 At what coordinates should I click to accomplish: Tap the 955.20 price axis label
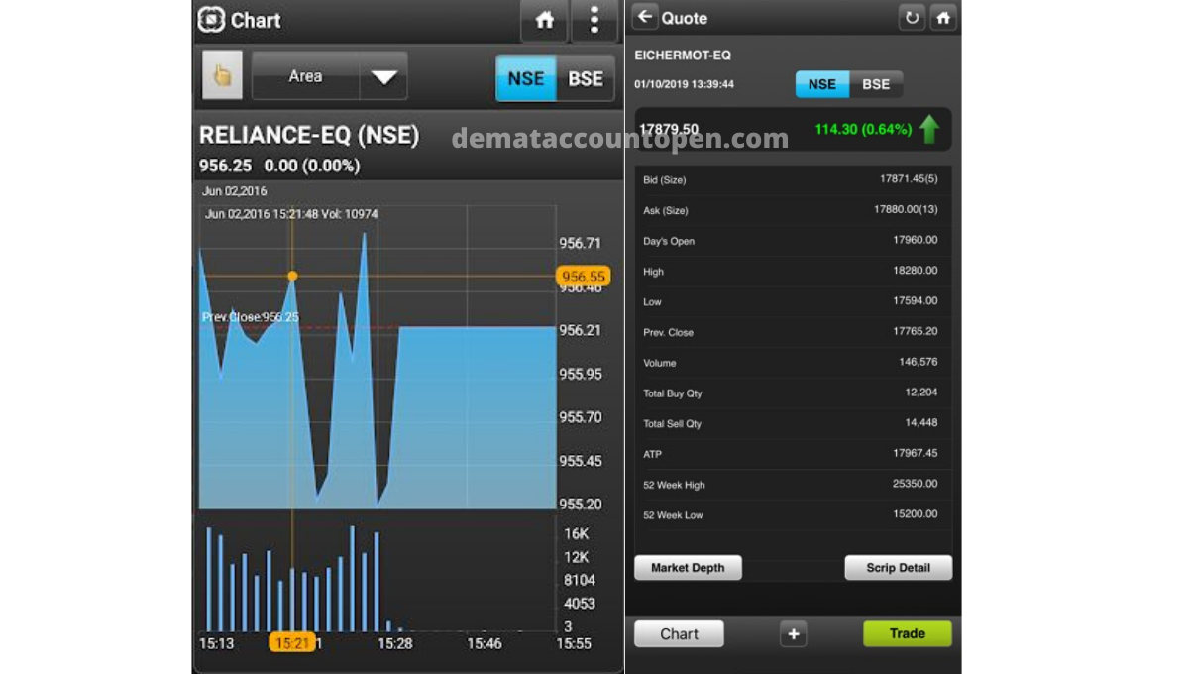pos(581,505)
